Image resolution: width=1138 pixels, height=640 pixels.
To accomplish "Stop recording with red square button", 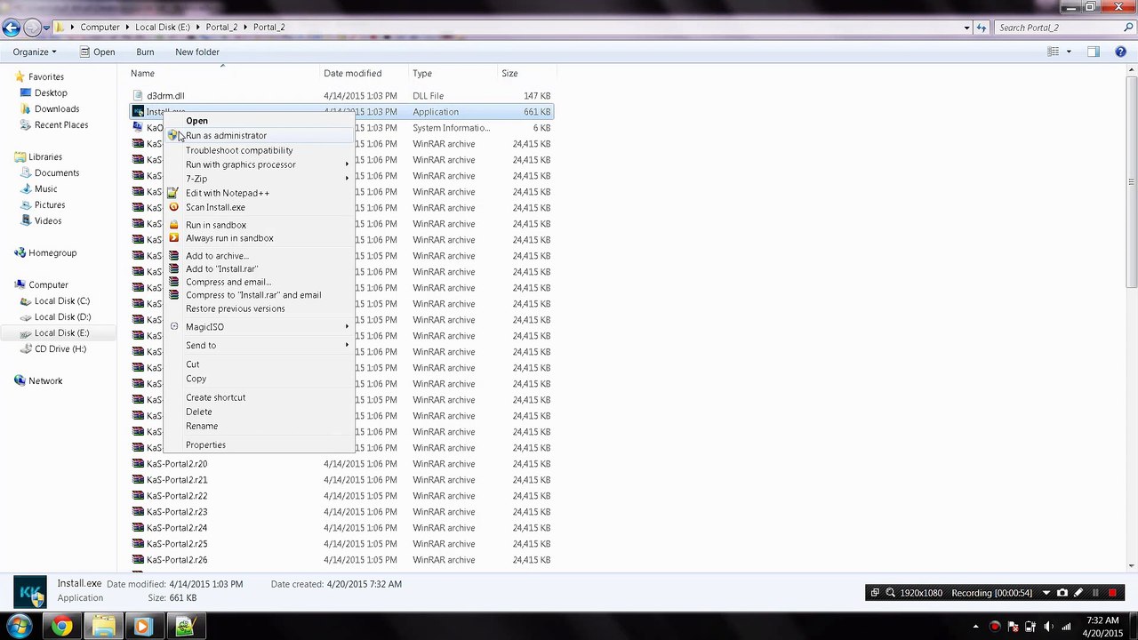I will point(1112,593).
